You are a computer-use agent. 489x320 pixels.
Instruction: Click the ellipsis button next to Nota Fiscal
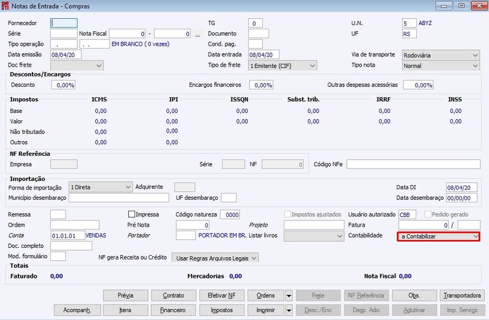click(x=197, y=34)
